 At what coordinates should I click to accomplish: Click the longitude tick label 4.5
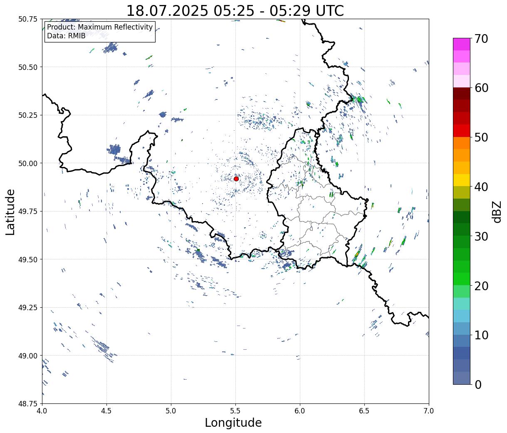[106, 411]
